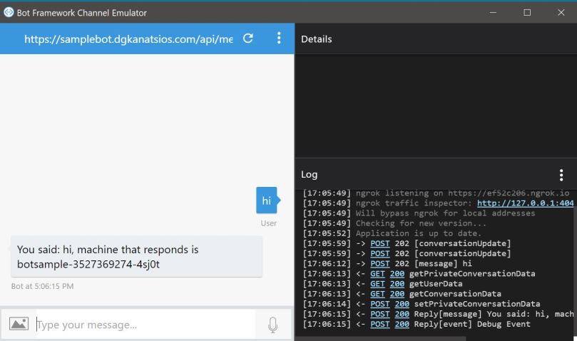Click the bot endpoint URL address field
577x341 pixels.
tap(128, 39)
